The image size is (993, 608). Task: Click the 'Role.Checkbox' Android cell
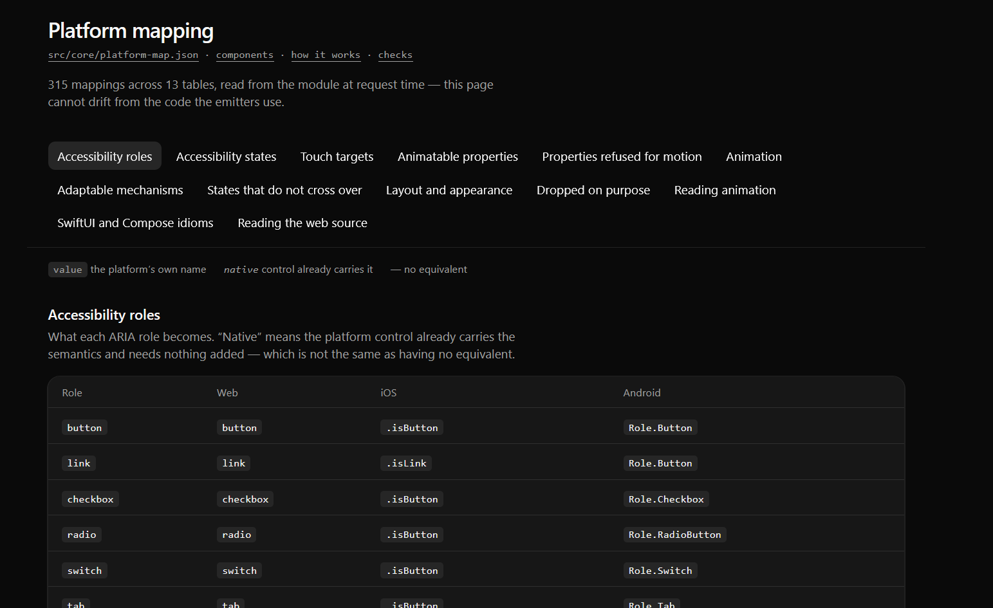tap(666, 499)
